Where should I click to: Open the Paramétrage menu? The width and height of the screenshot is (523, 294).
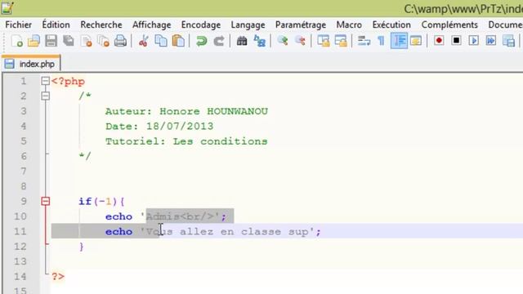point(301,24)
